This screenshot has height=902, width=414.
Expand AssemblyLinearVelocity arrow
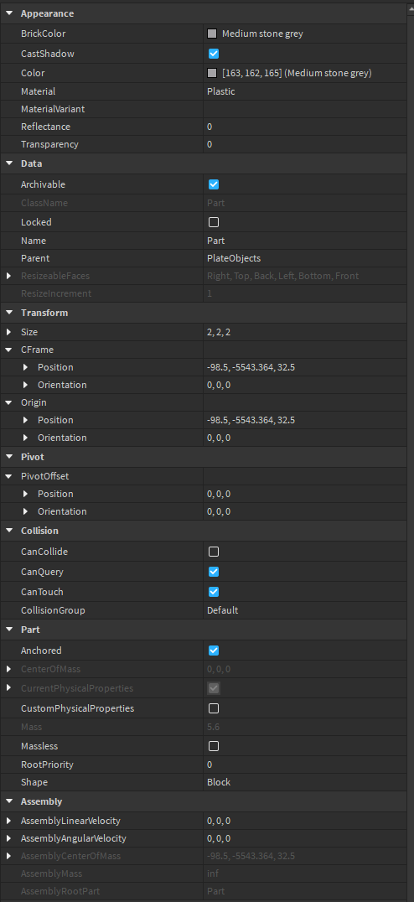tap(8, 821)
